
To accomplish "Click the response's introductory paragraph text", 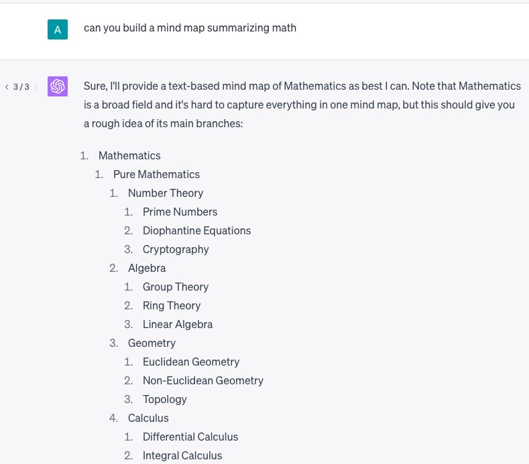I will (302, 105).
